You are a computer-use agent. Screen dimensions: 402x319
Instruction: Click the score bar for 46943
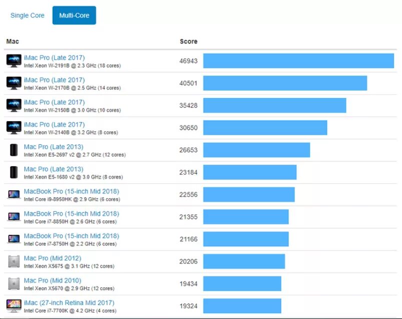pyautogui.click(x=299, y=61)
